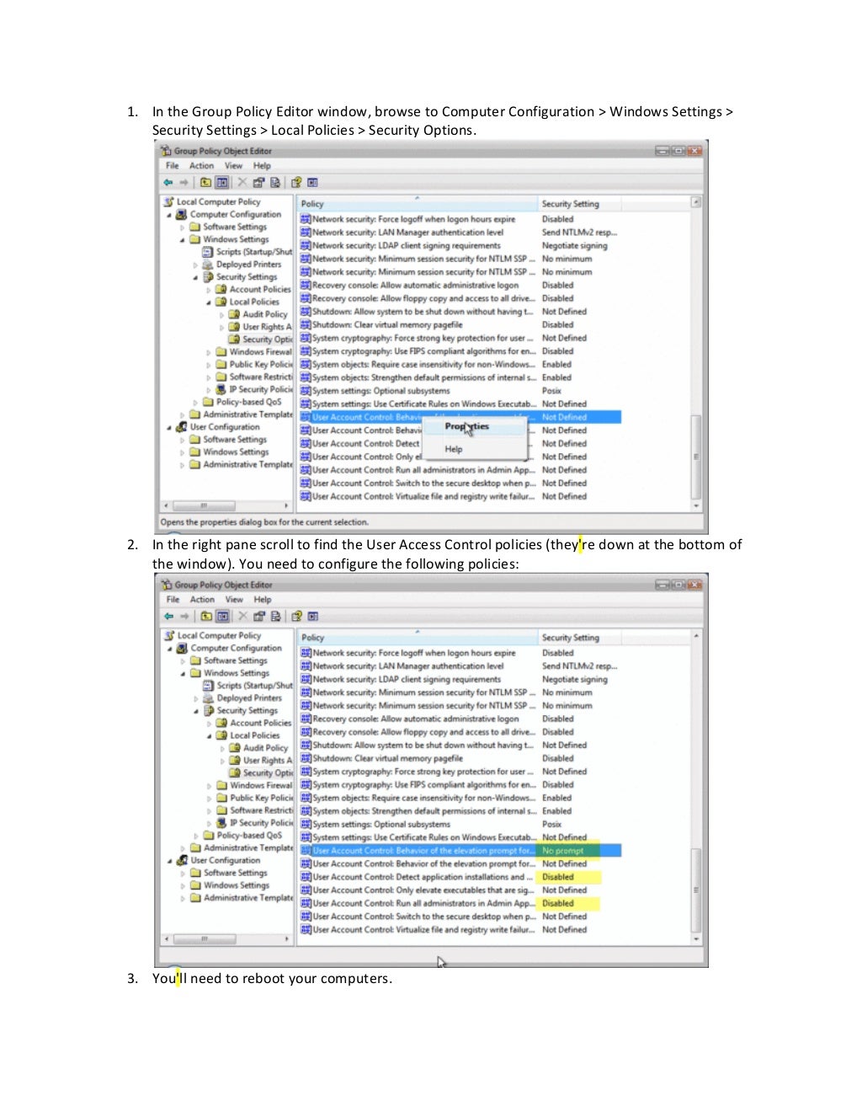Click the Local Computer Policy root icon in step 1 tree

[x=169, y=202]
